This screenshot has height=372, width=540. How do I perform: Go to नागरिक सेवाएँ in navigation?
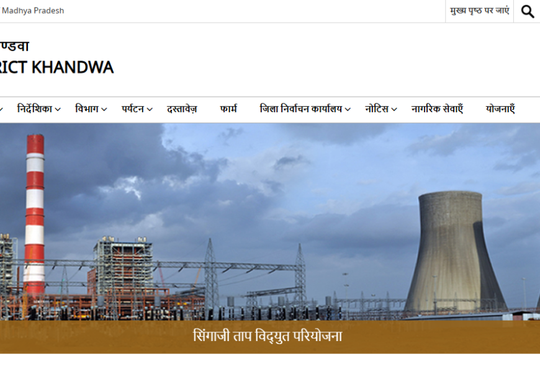click(x=437, y=109)
